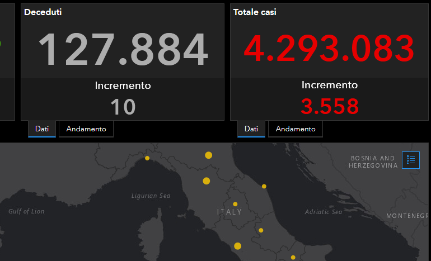Click the red 3.558 Incremento value
Image resolution: width=431 pixels, height=261 pixels.
pos(329,106)
